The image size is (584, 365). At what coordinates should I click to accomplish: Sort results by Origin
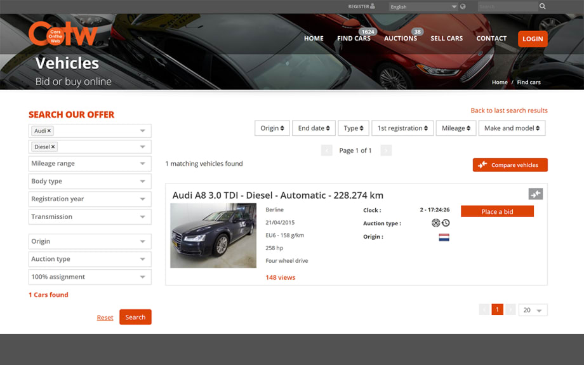click(272, 128)
